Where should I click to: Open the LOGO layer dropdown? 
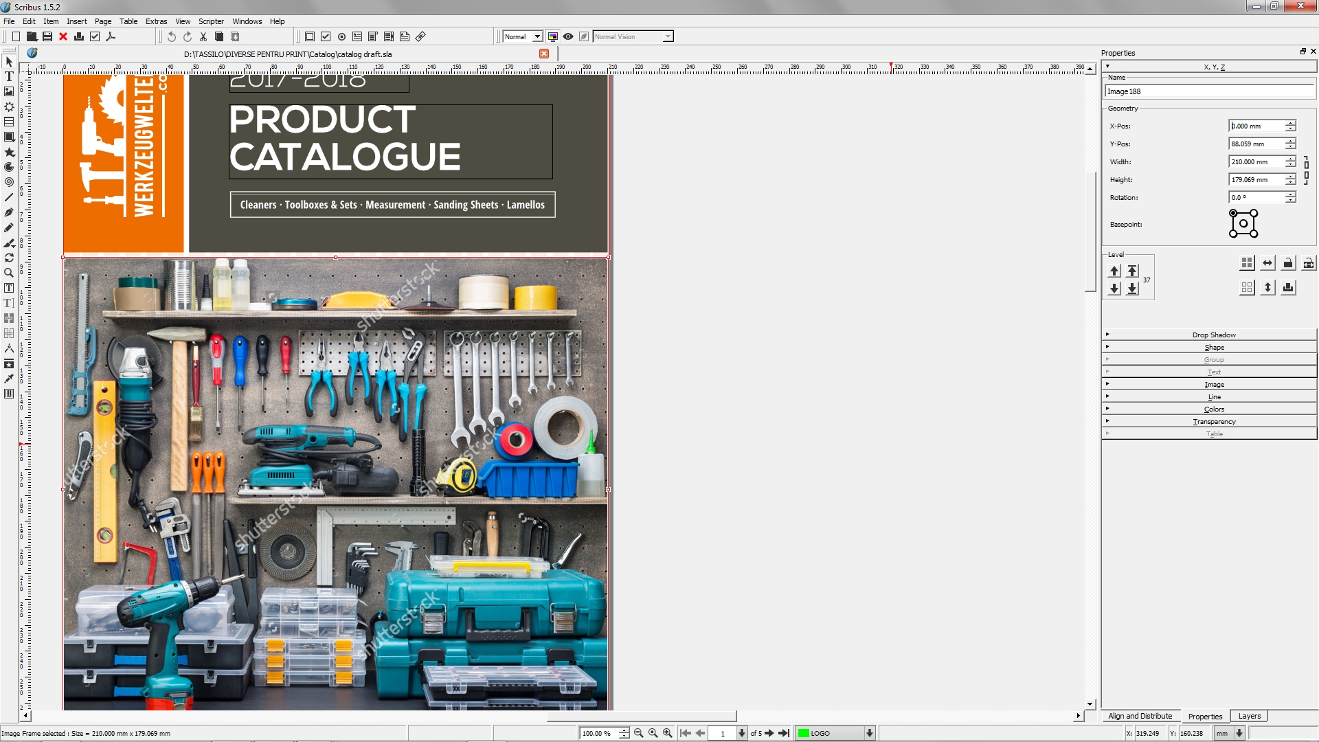point(869,733)
